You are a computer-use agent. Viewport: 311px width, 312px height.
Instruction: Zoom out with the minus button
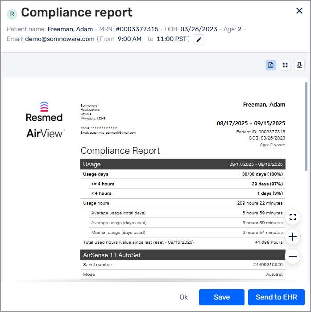click(x=292, y=256)
